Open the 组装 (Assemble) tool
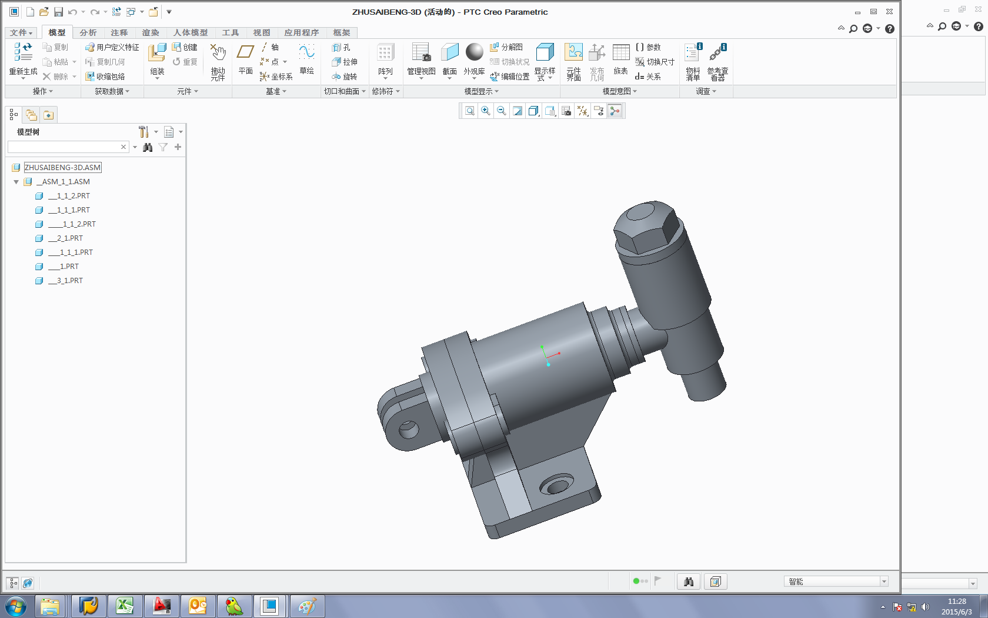 [156, 53]
